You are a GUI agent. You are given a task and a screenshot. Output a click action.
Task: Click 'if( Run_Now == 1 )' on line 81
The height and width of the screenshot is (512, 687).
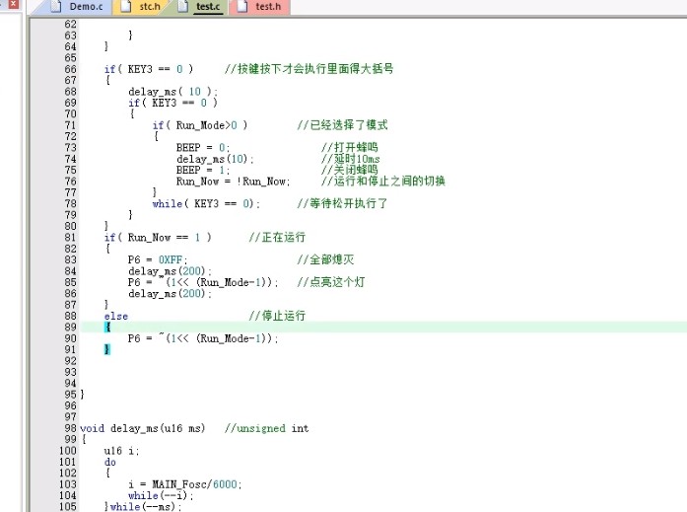coord(158,238)
